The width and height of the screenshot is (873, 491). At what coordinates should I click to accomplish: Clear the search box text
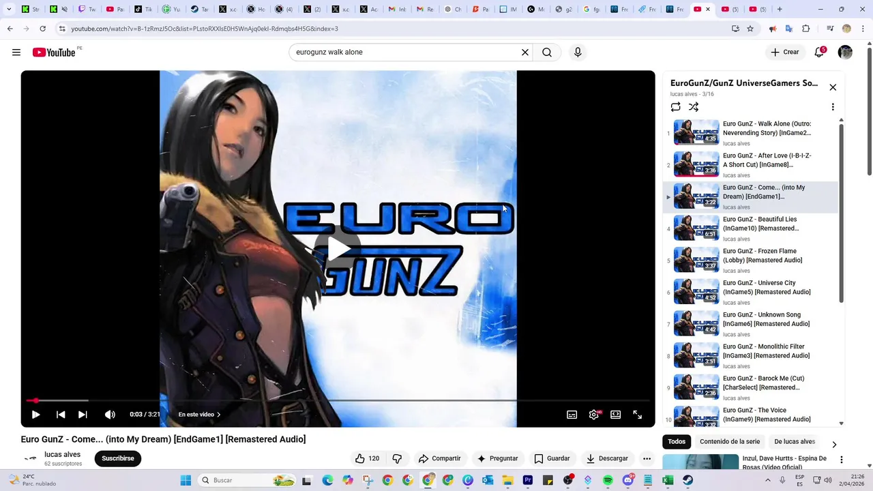[x=525, y=53]
